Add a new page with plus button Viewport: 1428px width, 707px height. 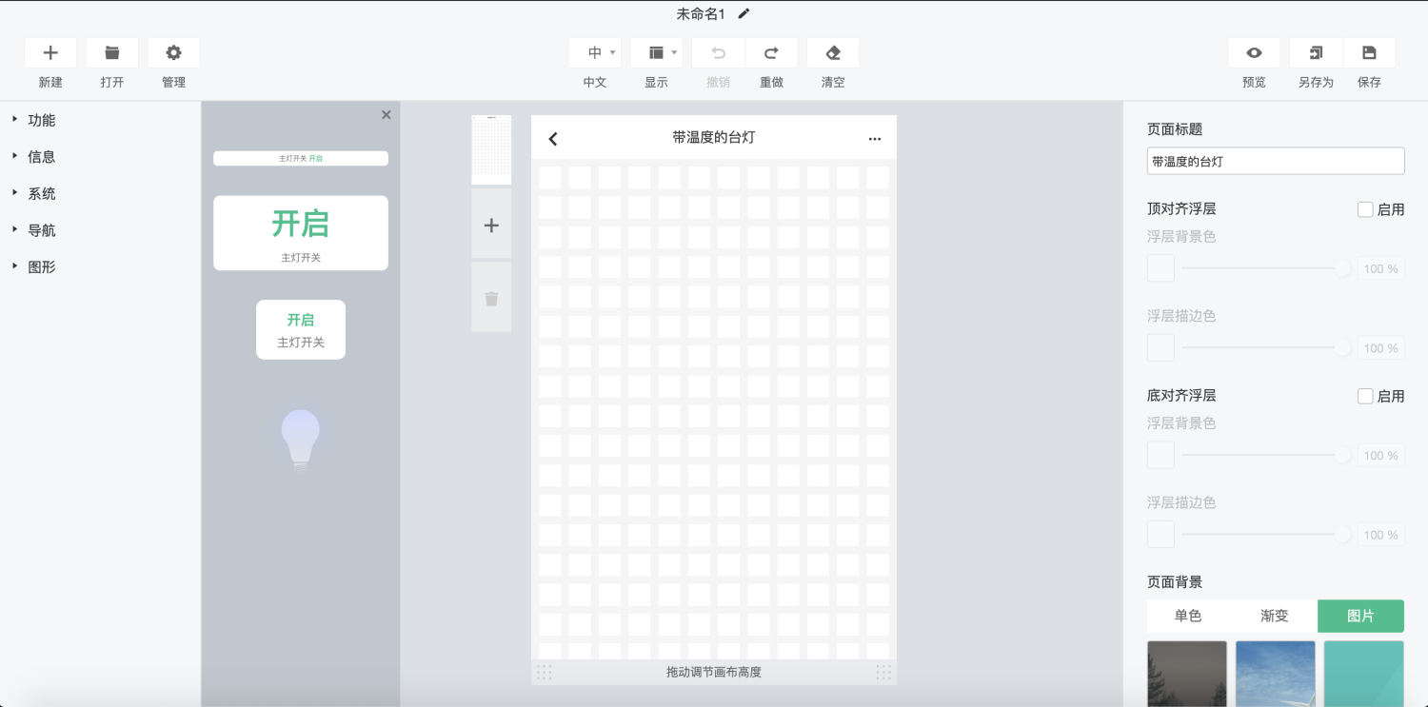click(x=491, y=225)
